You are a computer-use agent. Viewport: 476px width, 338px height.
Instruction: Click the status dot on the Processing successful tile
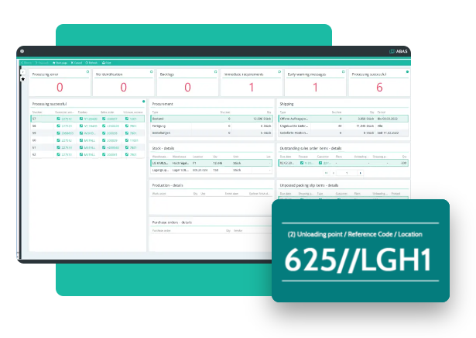[x=407, y=72]
